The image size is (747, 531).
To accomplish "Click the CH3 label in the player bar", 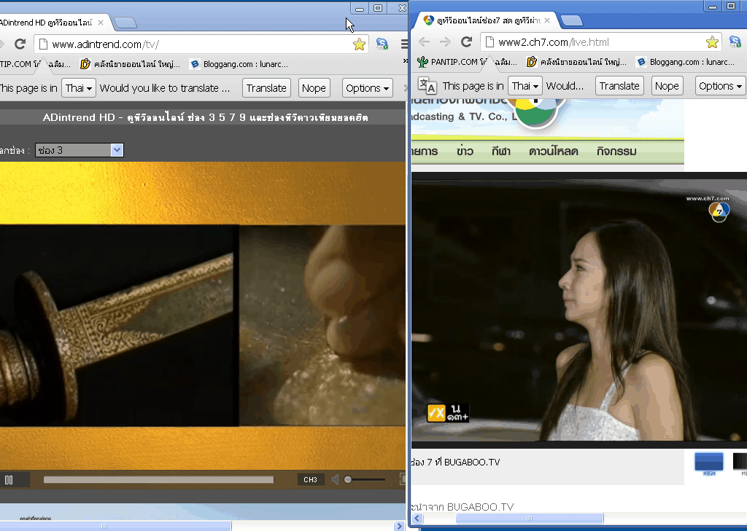I will [x=310, y=479].
